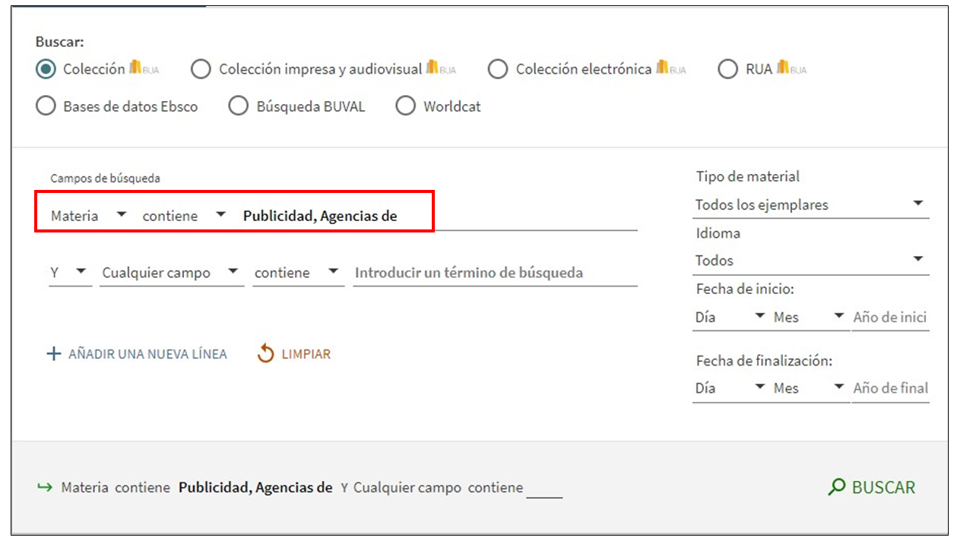973x547 pixels.
Task: Choose the Worldcat radio option
Action: pyautogui.click(x=406, y=106)
